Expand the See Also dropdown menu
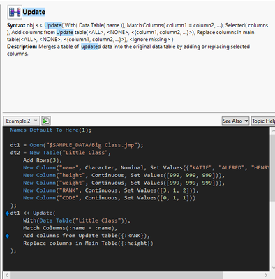 (235, 121)
